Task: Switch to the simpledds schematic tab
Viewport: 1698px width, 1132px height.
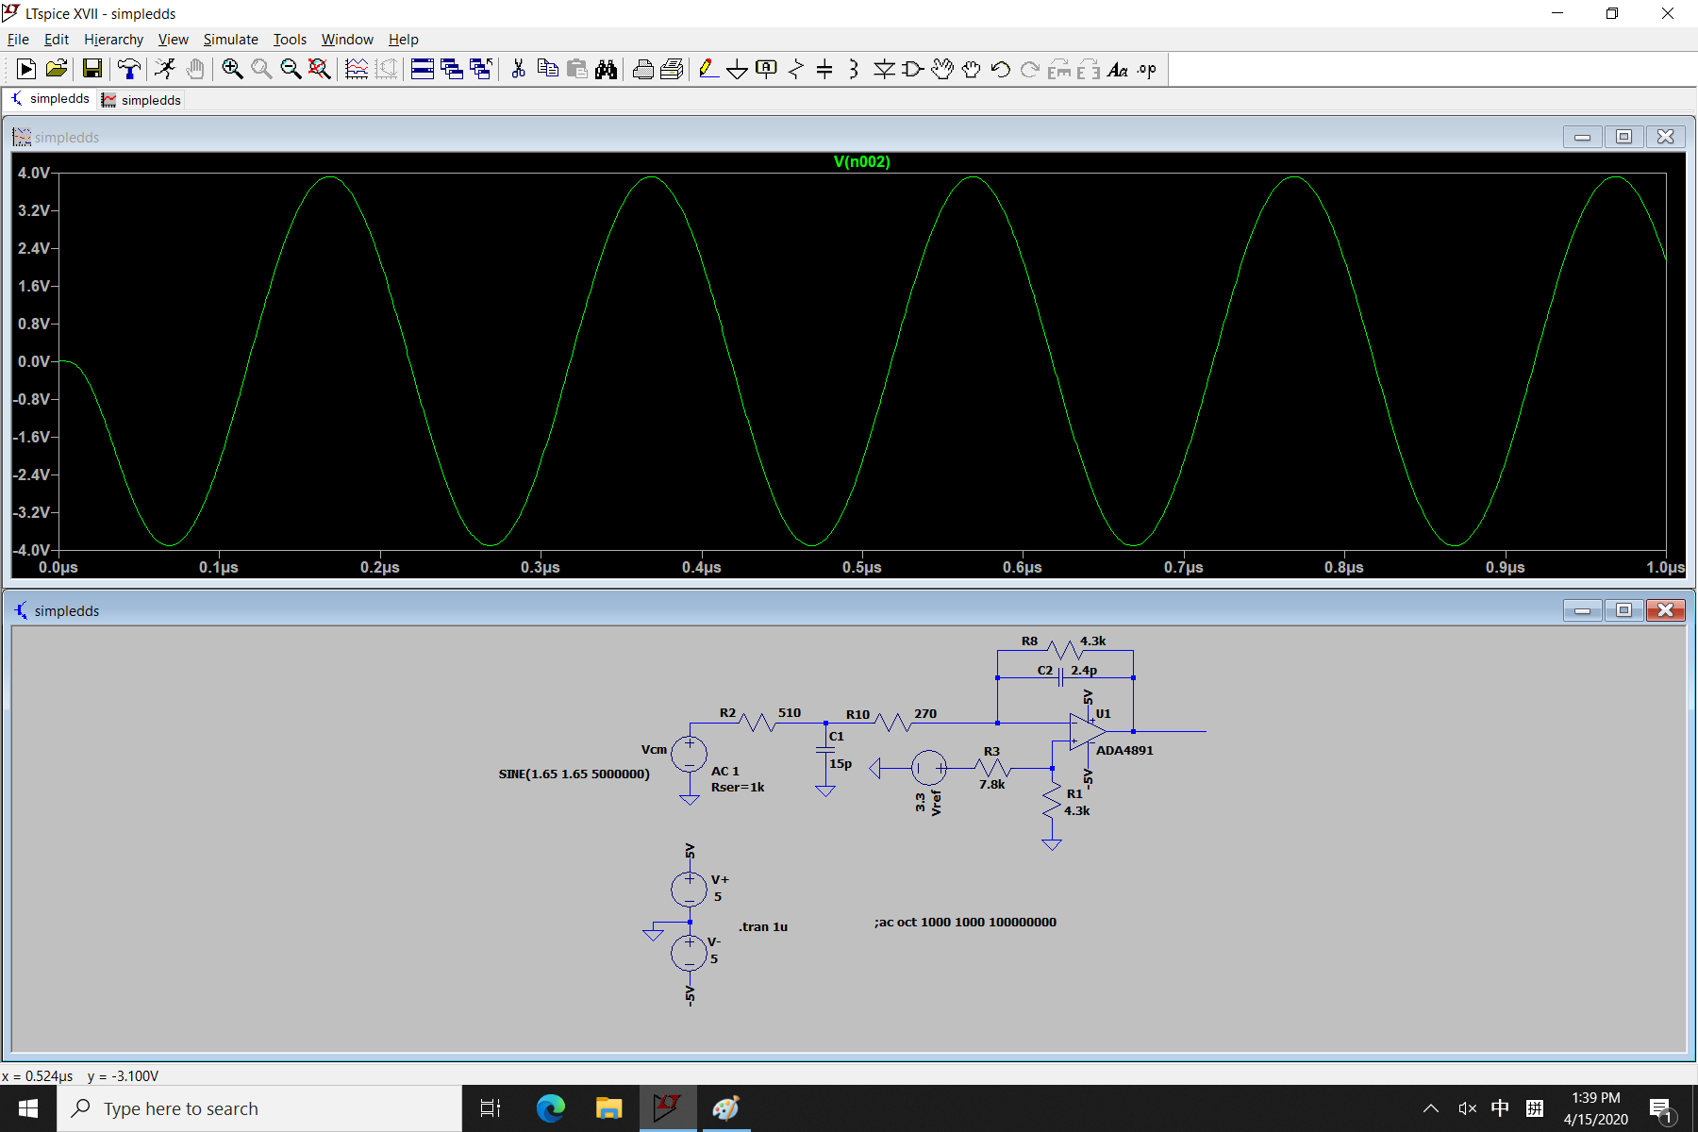Action: click(50, 99)
